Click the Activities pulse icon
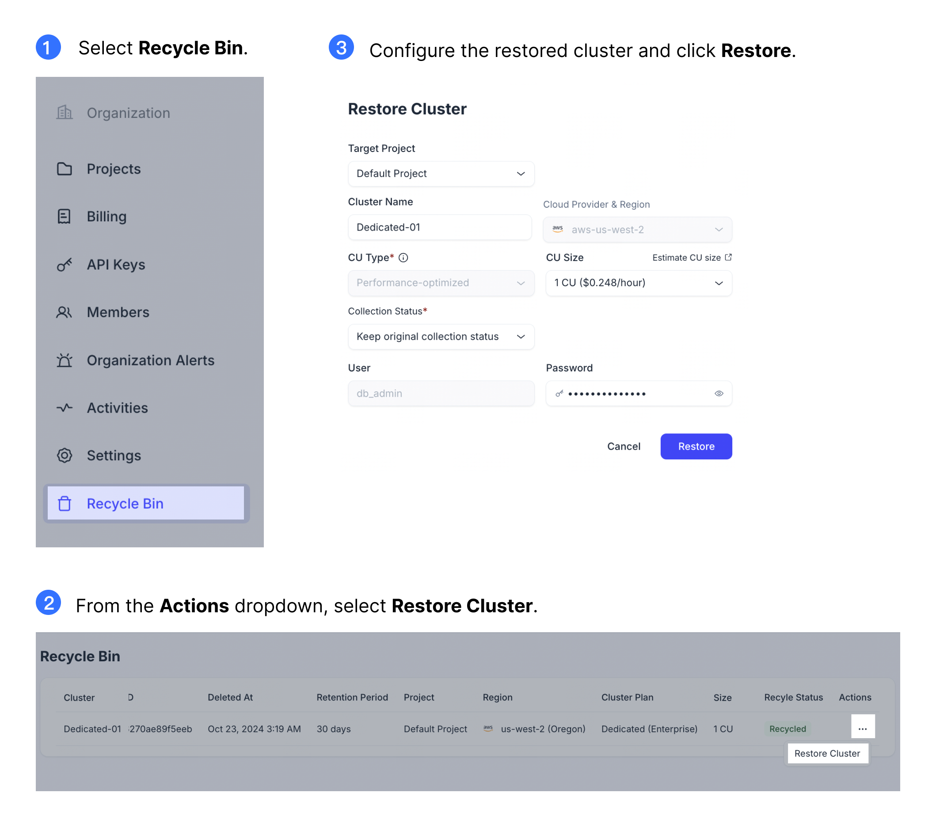 (x=64, y=408)
